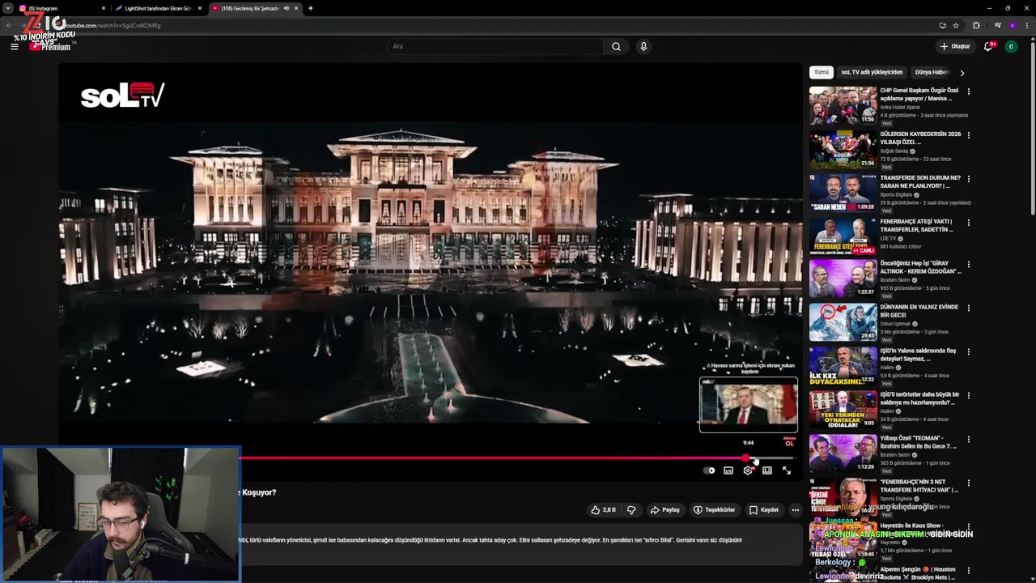This screenshot has width=1036, height=583.
Task: Open YouTube account avatar menu
Action: (x=1011, y=46)
